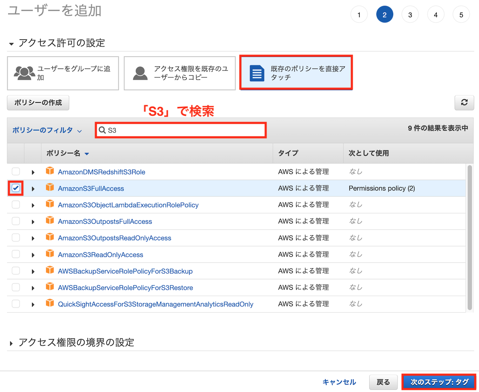Viewport: 479px width, 392px height.
Task: Click the policy icon beside AmazonDMSRedshiftS3Role
Action: point(50,171)
